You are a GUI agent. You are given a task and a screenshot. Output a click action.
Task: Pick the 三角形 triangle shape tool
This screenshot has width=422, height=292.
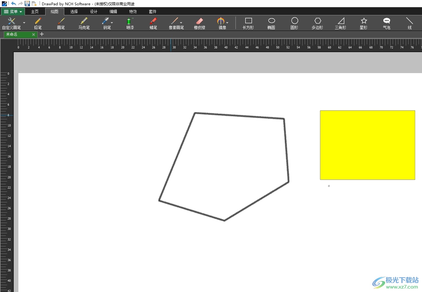(340, 23)
